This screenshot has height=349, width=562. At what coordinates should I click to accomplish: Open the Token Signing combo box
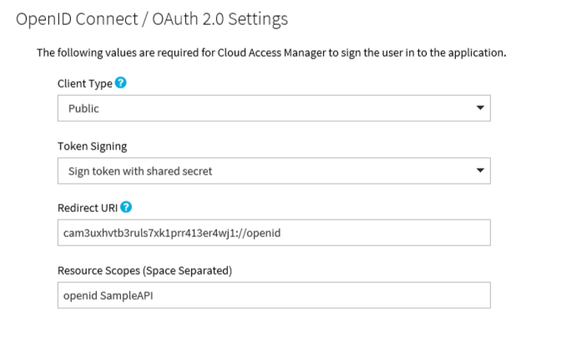[273, 170]
